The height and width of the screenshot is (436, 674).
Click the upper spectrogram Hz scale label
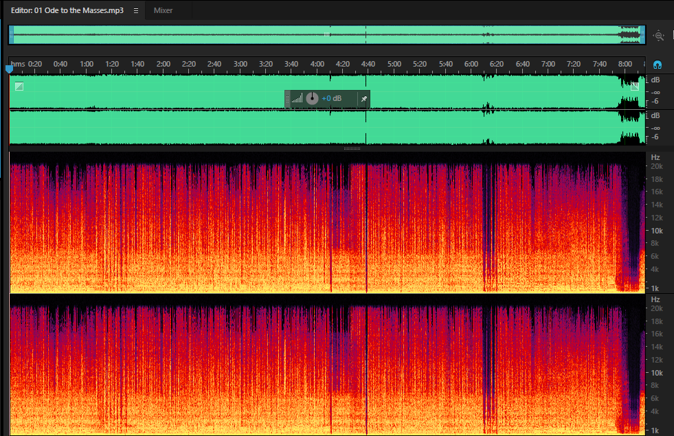point(655,157)
